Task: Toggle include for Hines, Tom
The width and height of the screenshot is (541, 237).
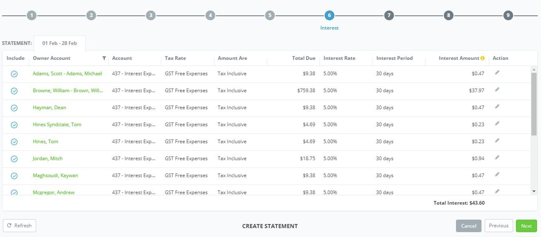Action: click(x=14, y=142)
